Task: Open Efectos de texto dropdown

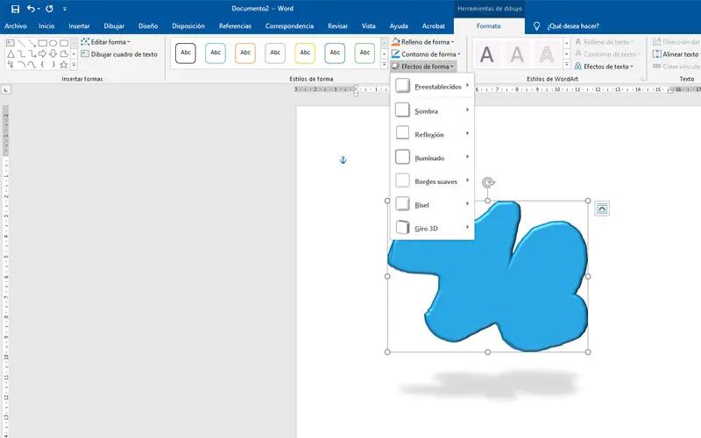Action: pyautogui.click(x=604, y=67)
